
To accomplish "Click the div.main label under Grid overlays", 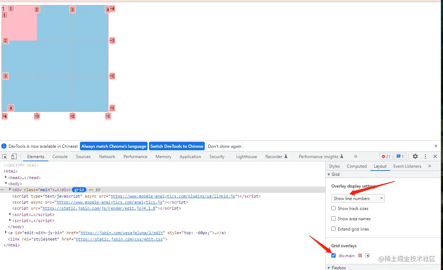I will tap(347, 255).
